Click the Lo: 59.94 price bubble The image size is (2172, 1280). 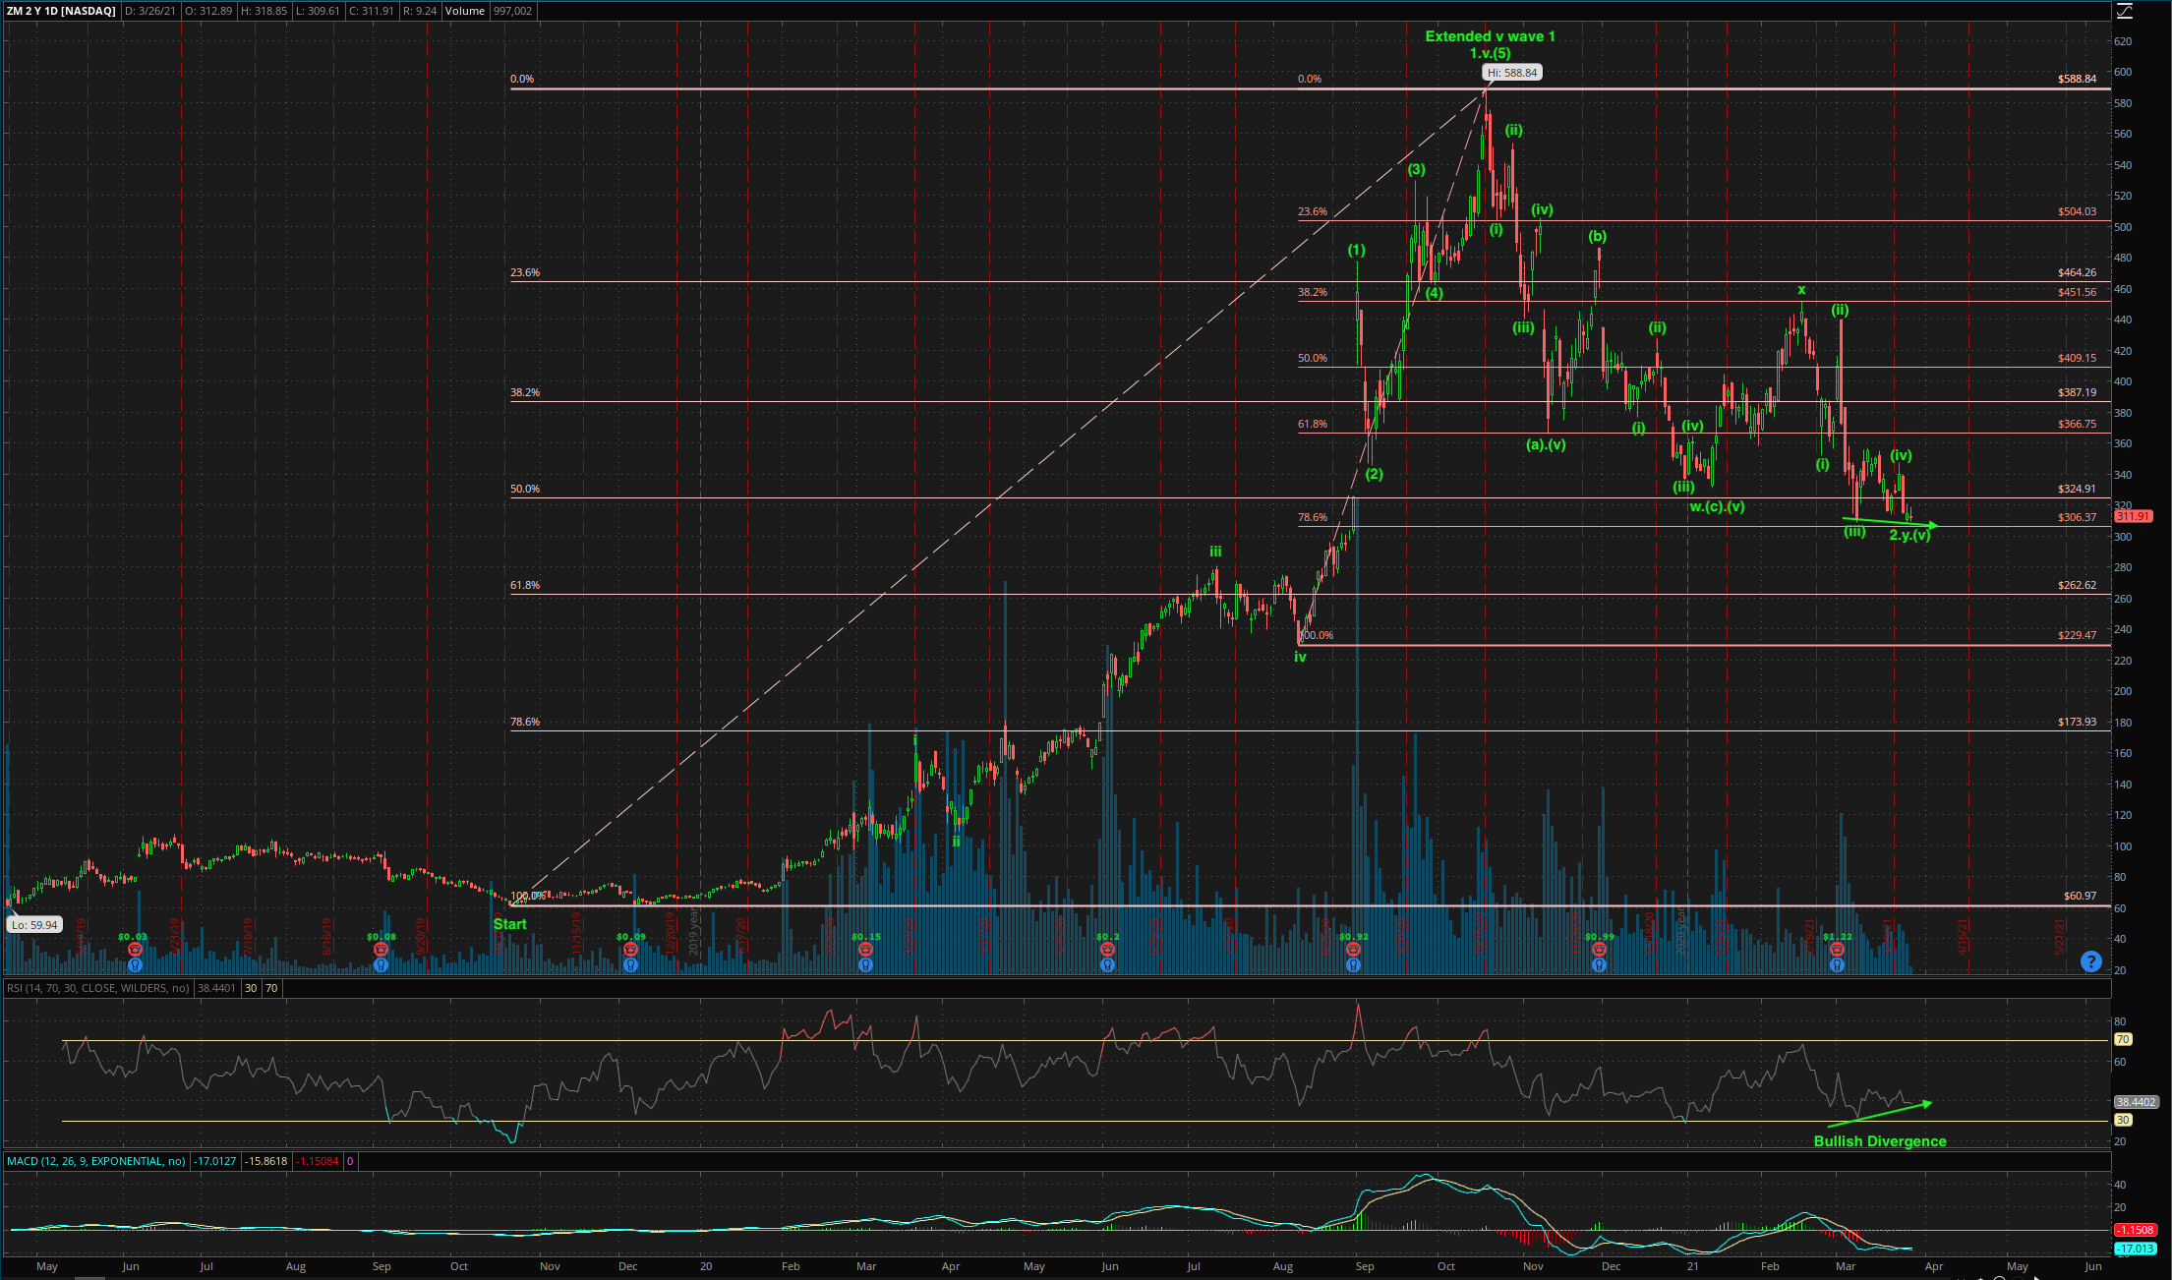coord(34,924)
